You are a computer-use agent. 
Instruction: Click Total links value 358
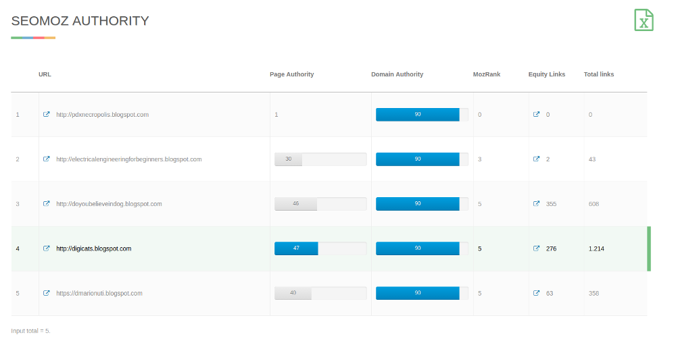(594, 293)
